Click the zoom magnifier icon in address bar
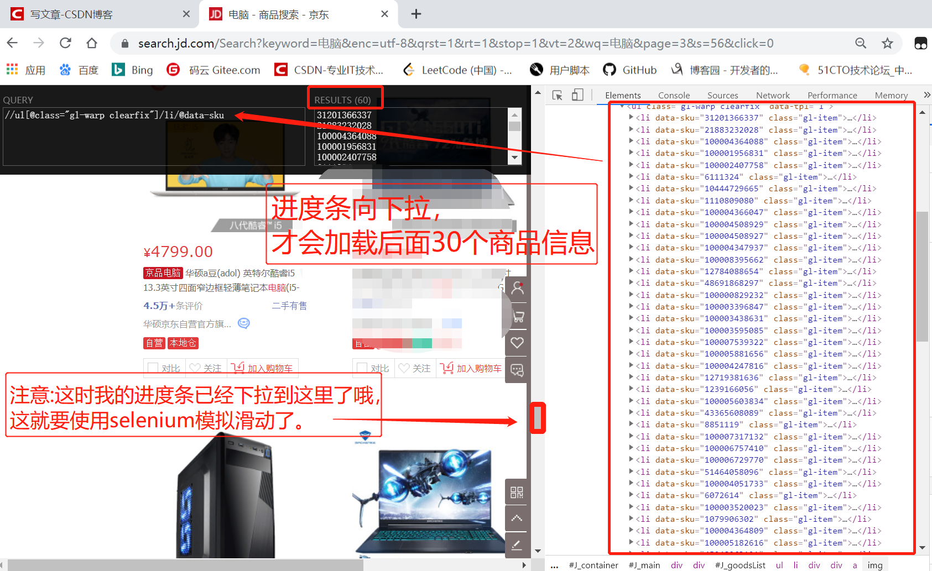The width and height of the screenshot is (932, 571). [x=861, y=43]
